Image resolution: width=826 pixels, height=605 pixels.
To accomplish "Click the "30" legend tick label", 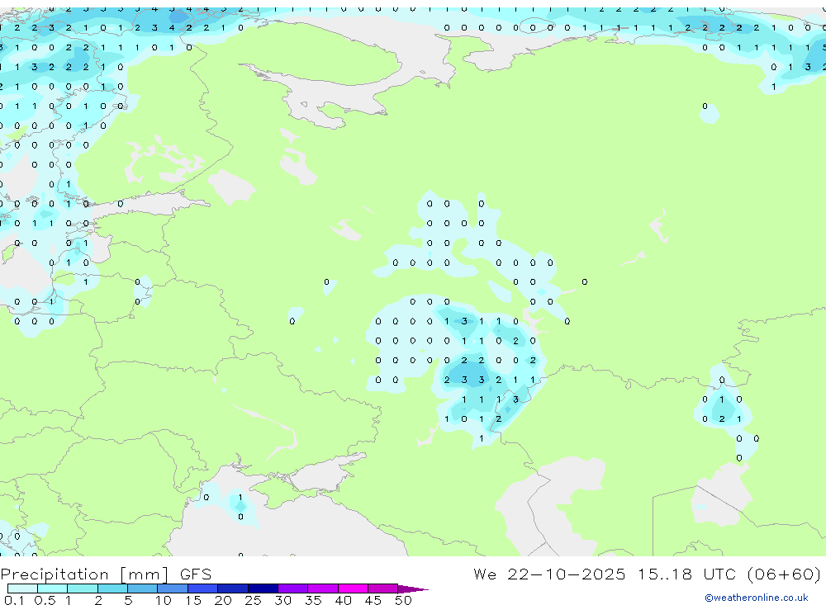I will (x=283, y=600).
